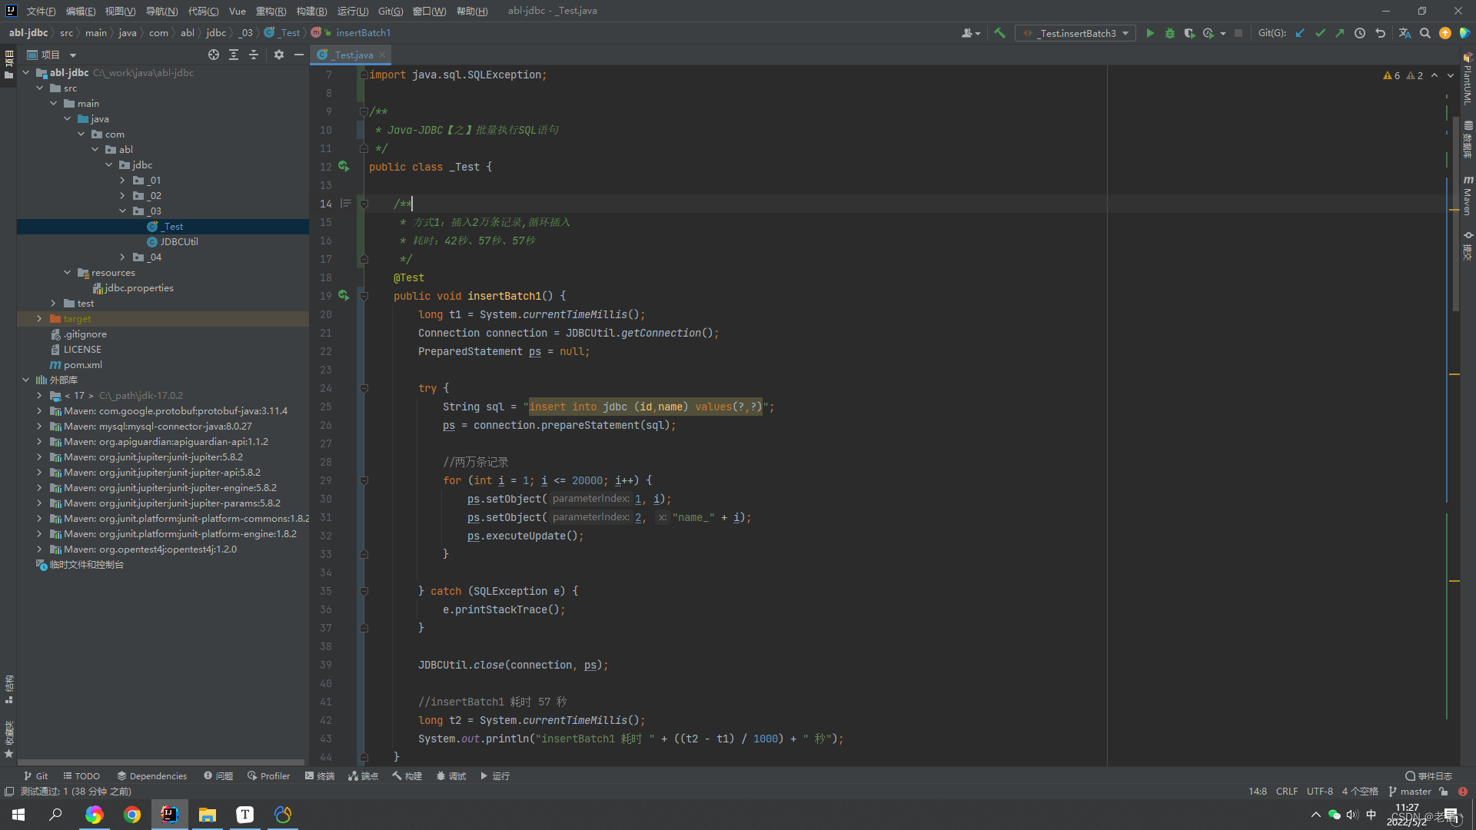Click warning 6 inspection indicator
The height and width of the screenshot is (830, 1476).
(1391, 75)
